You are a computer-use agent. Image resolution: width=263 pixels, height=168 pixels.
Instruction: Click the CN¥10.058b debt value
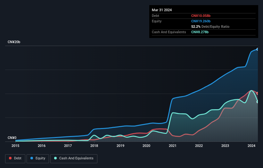[201, 16]
